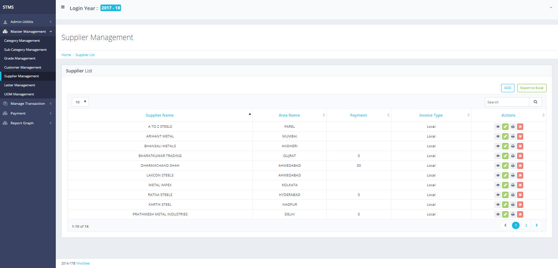Print the BHANSALI METALS supplier record
558x268 pixels.
coord(513,146)
